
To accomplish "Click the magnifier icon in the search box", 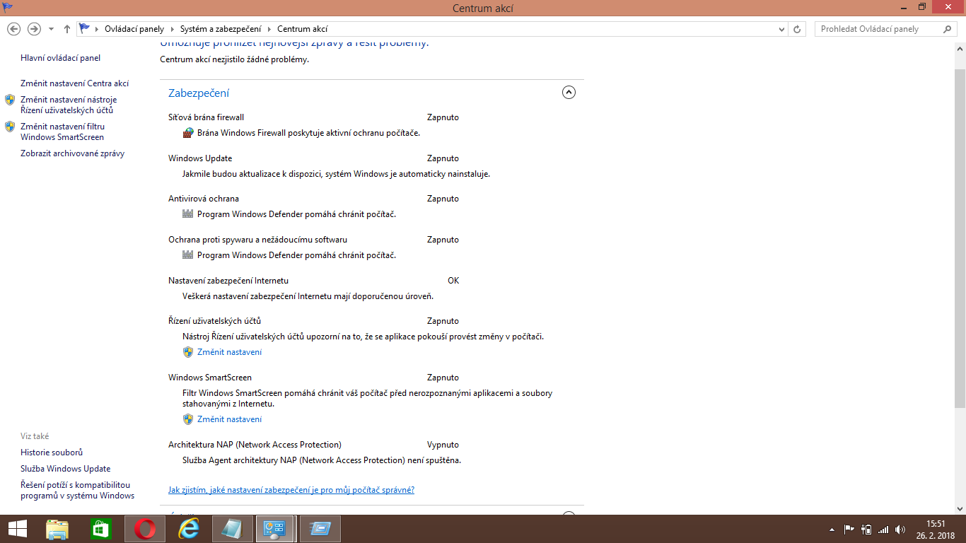I will [948, 29].
